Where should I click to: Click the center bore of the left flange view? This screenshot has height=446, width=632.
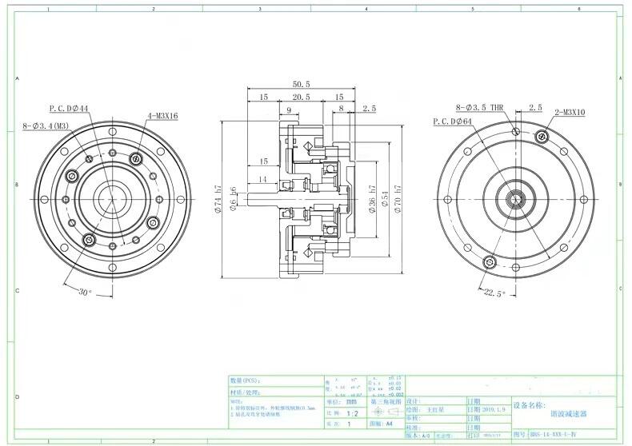pyautogui.click(x=110, y=197)
